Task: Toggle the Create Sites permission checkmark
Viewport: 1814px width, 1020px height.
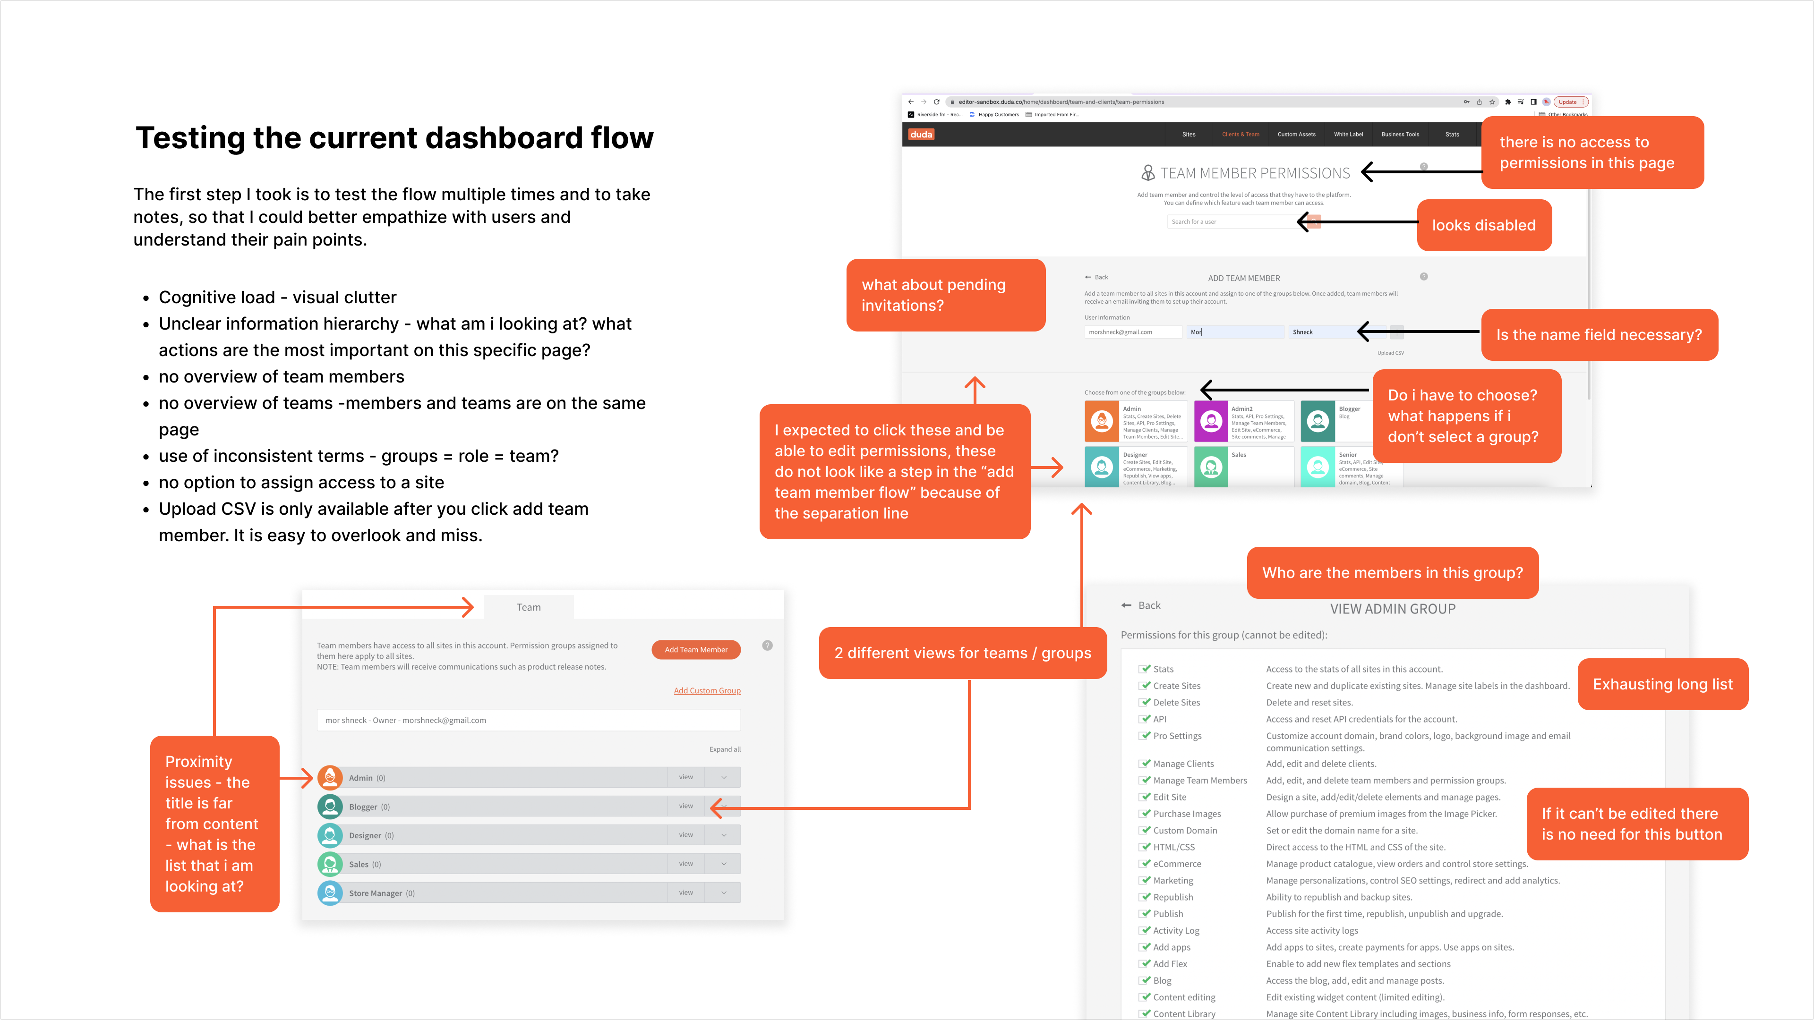Action: tap(1146, 685)
